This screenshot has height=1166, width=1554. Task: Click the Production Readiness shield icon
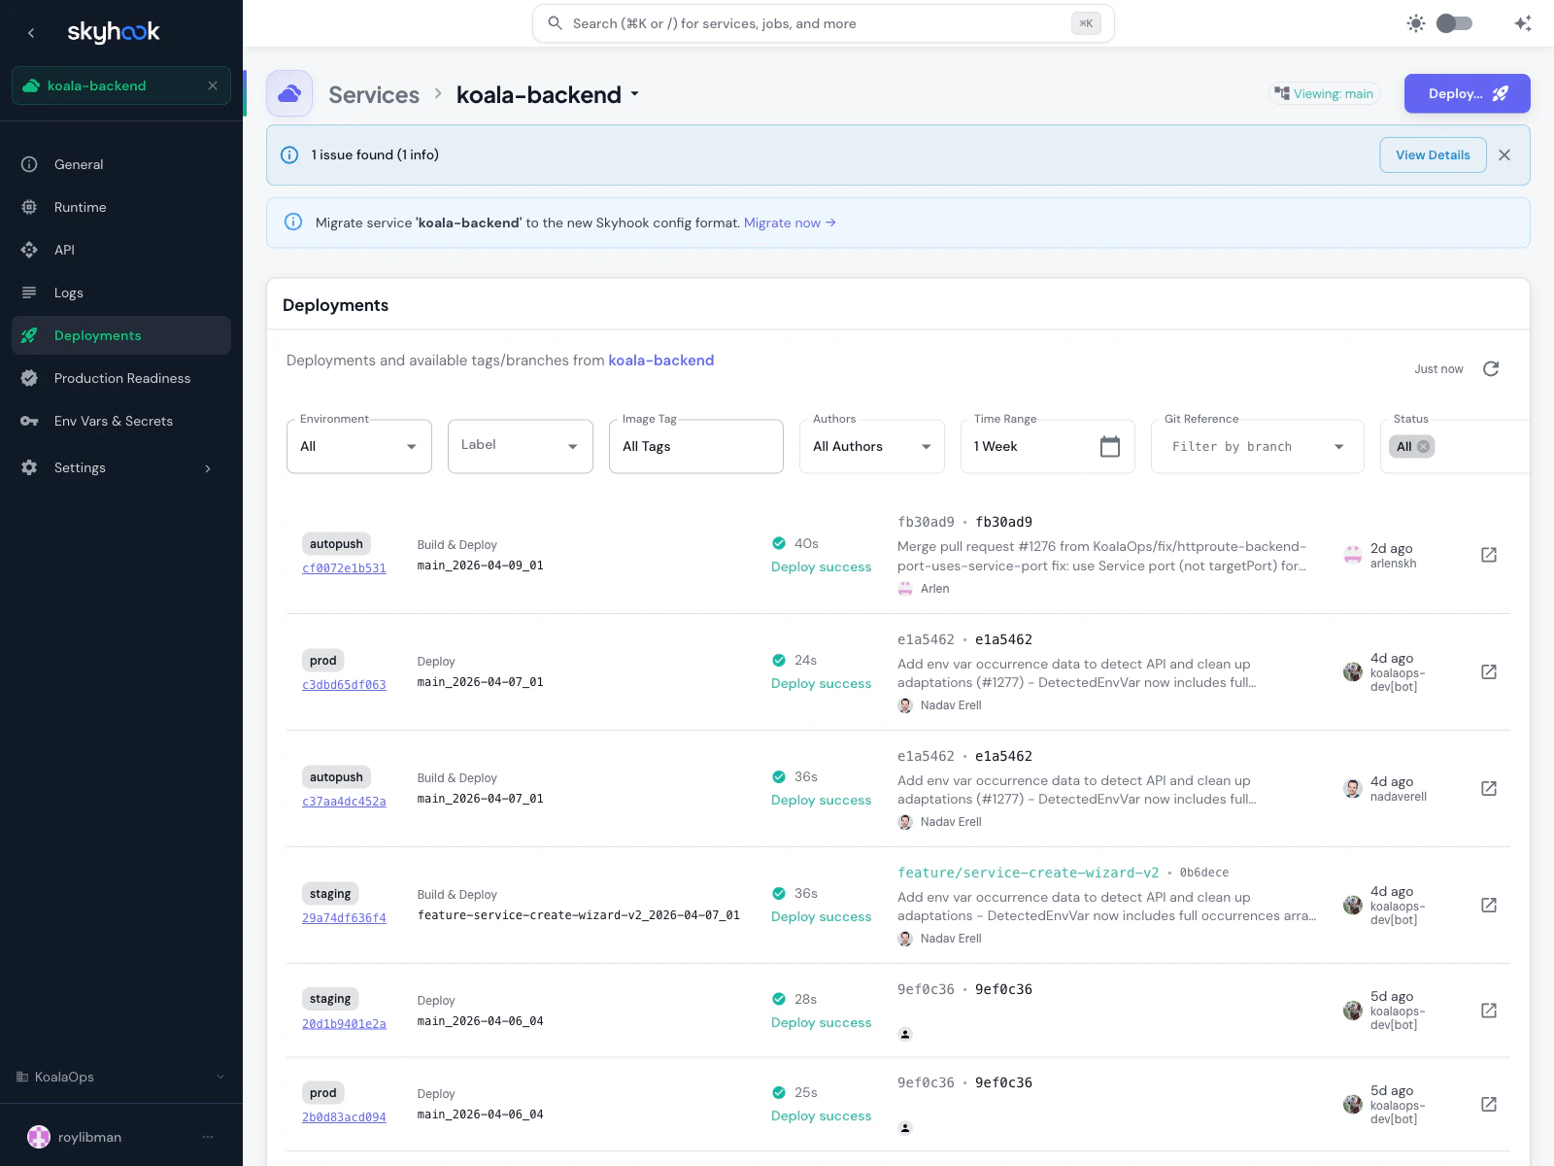coord(29,378)
